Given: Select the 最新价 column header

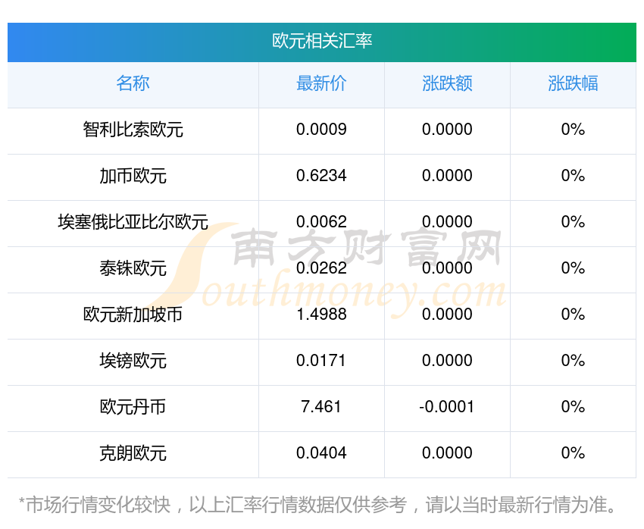Looking at the screenshot, I should (x=321, y=83).
